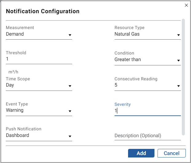
Task: Click the Demand measurement value
Action: [15, 34]
